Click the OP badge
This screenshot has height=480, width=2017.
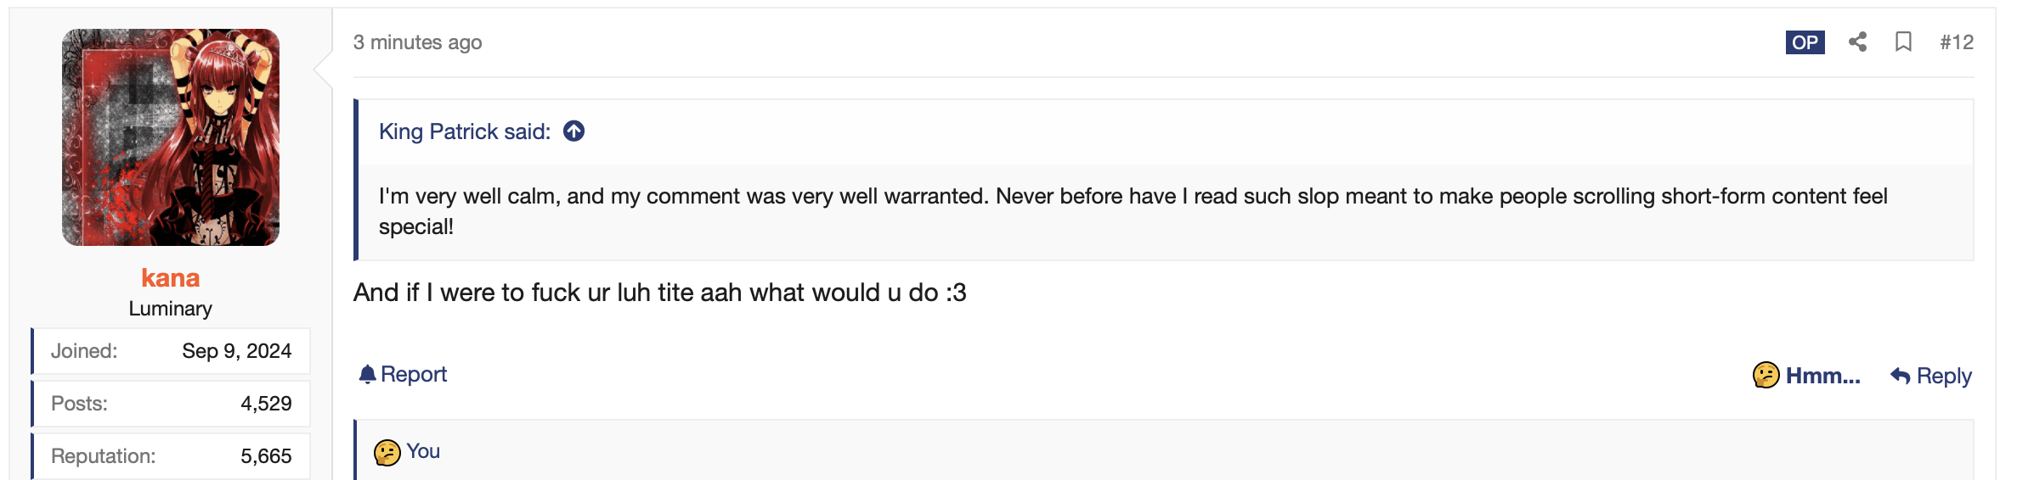[x=1805, y=42]
